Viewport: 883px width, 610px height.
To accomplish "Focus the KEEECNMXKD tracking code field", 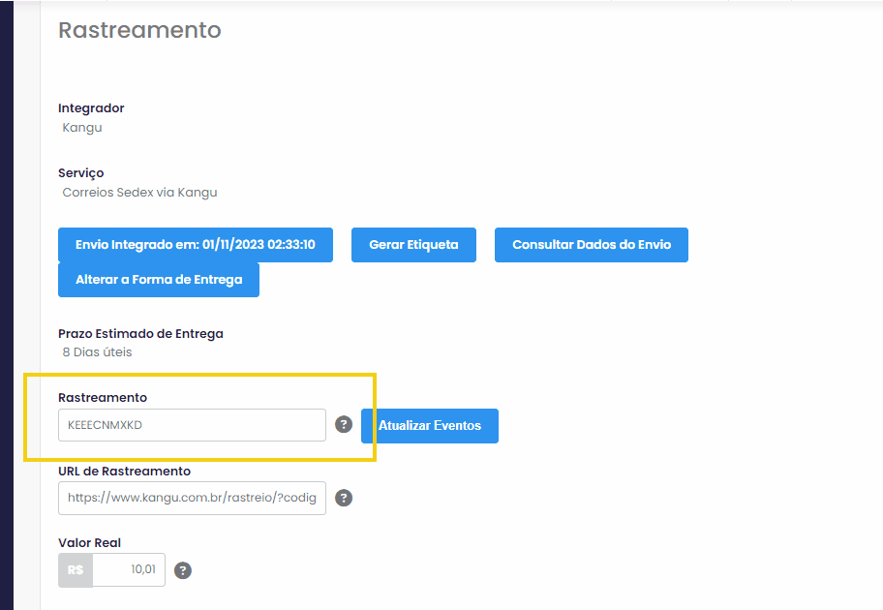I will point(192,425).
